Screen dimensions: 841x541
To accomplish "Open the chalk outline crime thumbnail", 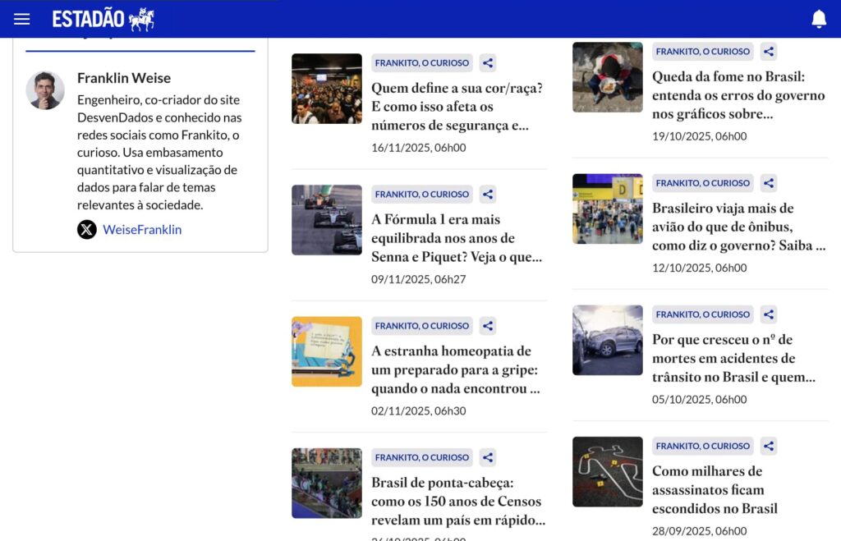I will [x=608, y=471].
